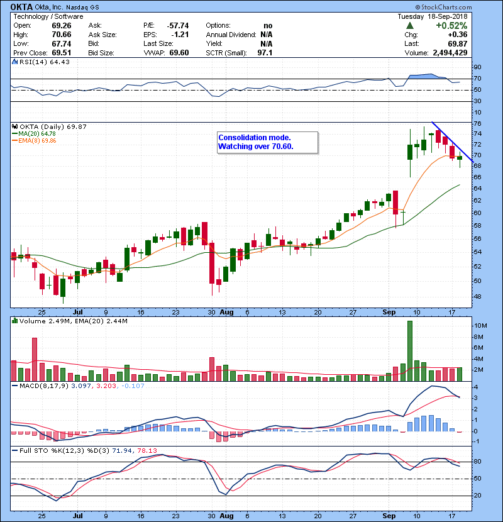Click the MACD signal value 3.203
This screenshot has height=522, width=503.
[106, 386]
